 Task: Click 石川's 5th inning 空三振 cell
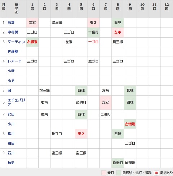pos(81,153)
